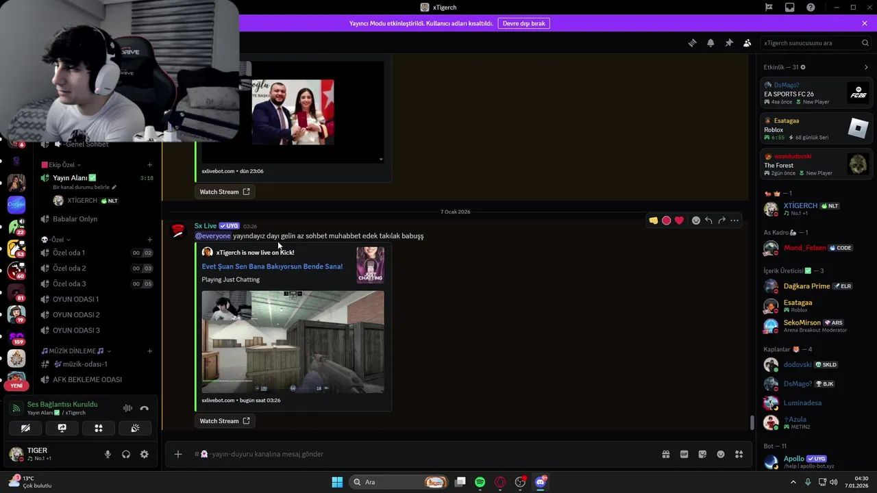
Task: Open voice connection signal info icon
Action: (x=16, y=408)
